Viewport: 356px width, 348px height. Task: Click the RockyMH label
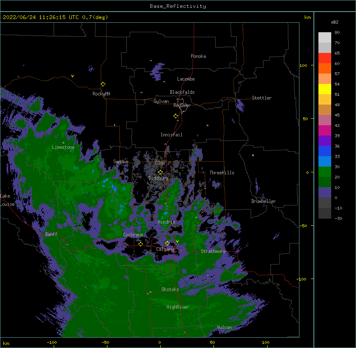[101, 94]
